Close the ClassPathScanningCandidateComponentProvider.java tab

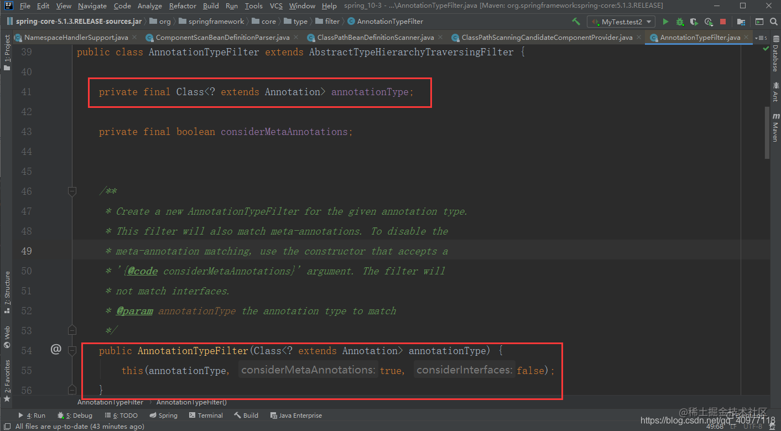(x=638, y=38)
